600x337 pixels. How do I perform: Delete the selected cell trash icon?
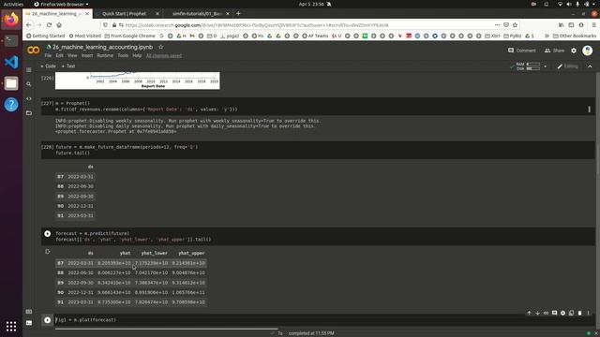[579, 313]
